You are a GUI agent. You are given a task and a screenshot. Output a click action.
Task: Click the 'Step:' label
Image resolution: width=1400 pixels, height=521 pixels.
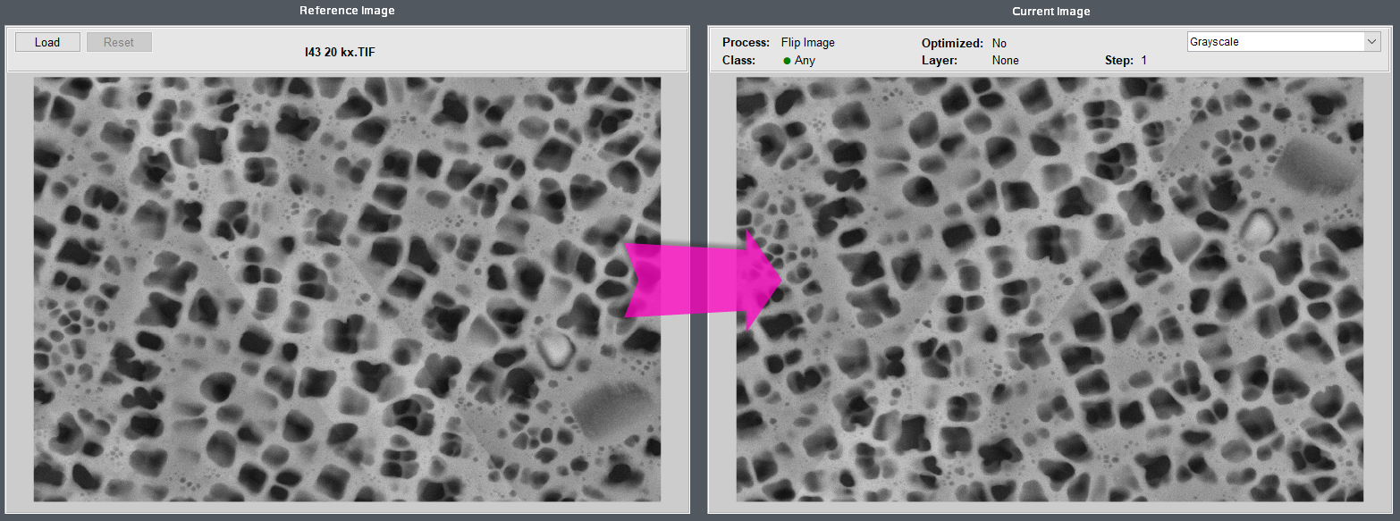point(1119,61)
